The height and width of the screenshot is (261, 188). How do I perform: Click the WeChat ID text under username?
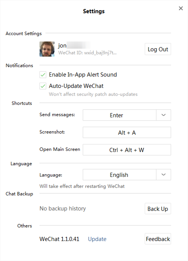[87, 53]
